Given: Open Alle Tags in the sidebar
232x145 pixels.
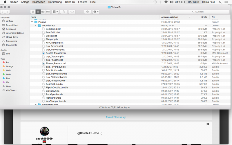Looking at the screenshot, I should 11,90.
